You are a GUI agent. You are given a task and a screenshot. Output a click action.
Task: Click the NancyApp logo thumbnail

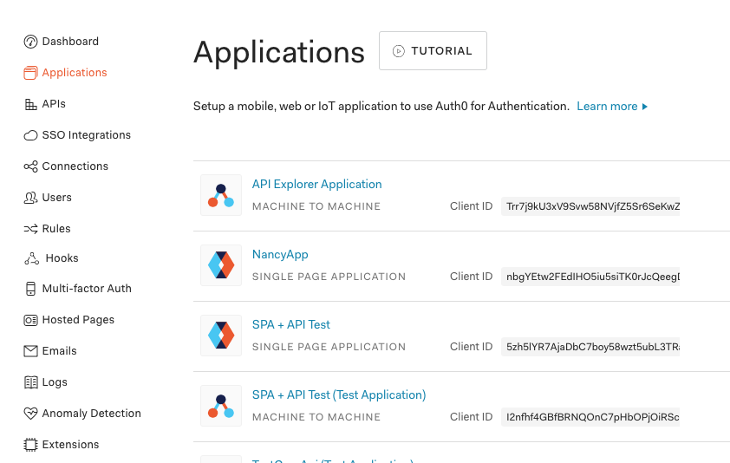point(221,265)
